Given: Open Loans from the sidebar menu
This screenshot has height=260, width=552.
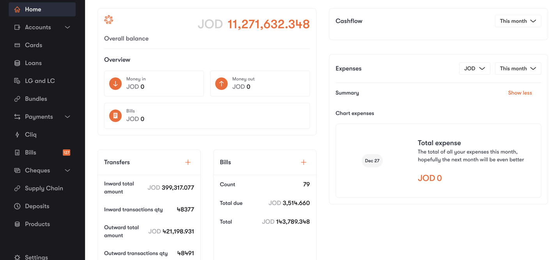Looking at the screenshot, I should pos(33,63).
